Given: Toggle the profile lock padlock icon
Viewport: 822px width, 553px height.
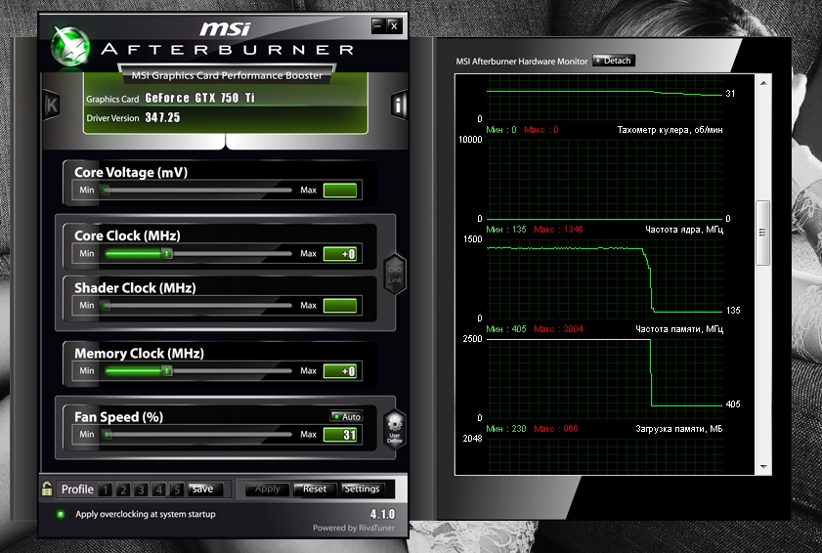Looking at the screenshot, I should pos(47,489).
